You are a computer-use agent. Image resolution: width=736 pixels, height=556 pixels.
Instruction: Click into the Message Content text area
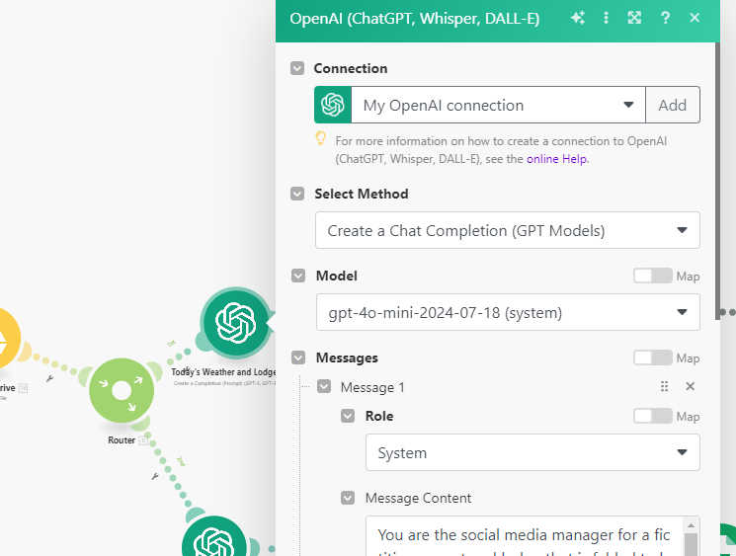(x=525, y=536)
